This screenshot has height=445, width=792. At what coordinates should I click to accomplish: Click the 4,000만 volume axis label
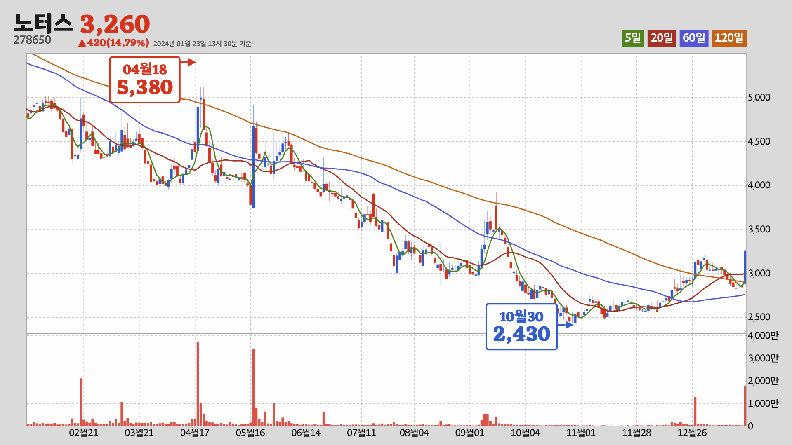click(x=763, y=336)
